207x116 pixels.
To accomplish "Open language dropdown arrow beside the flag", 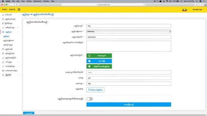I will 188,10.
